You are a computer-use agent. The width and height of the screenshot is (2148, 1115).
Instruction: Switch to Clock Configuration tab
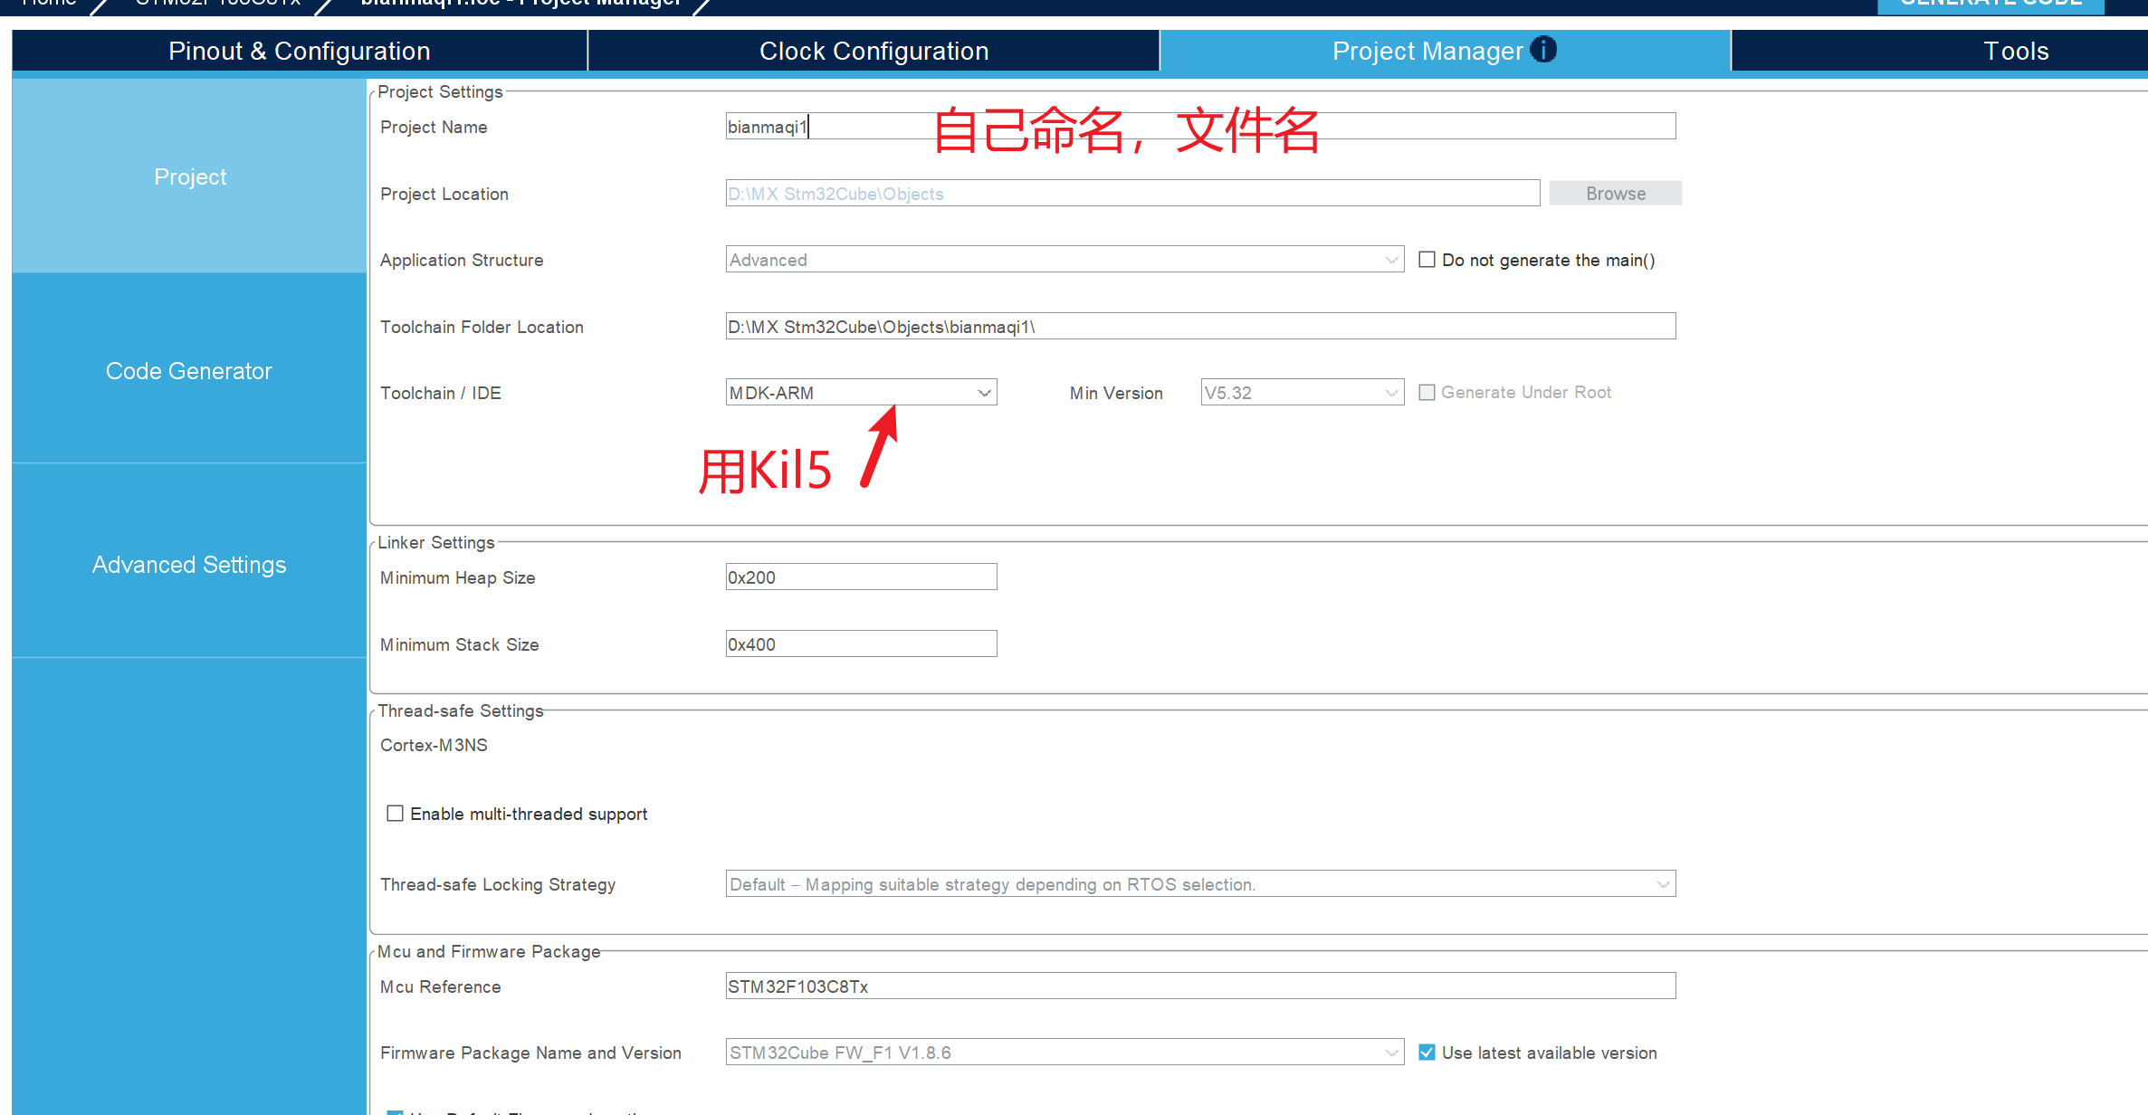coord(874,51)
